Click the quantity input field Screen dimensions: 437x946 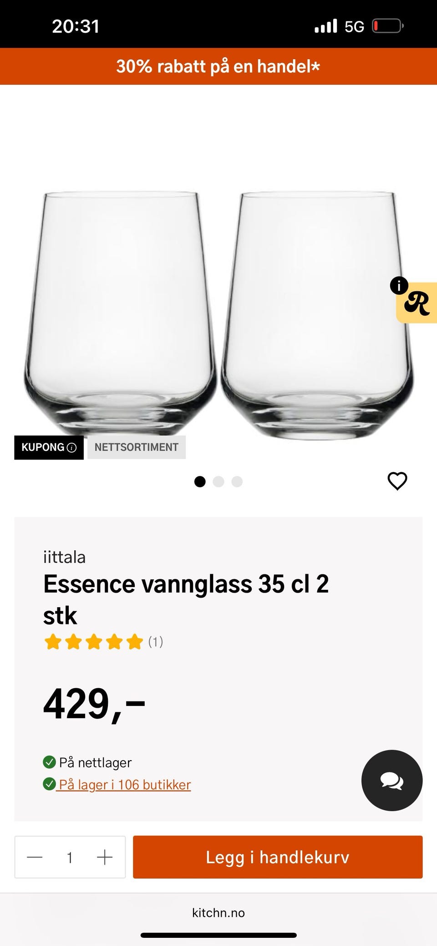click(70, 857)
